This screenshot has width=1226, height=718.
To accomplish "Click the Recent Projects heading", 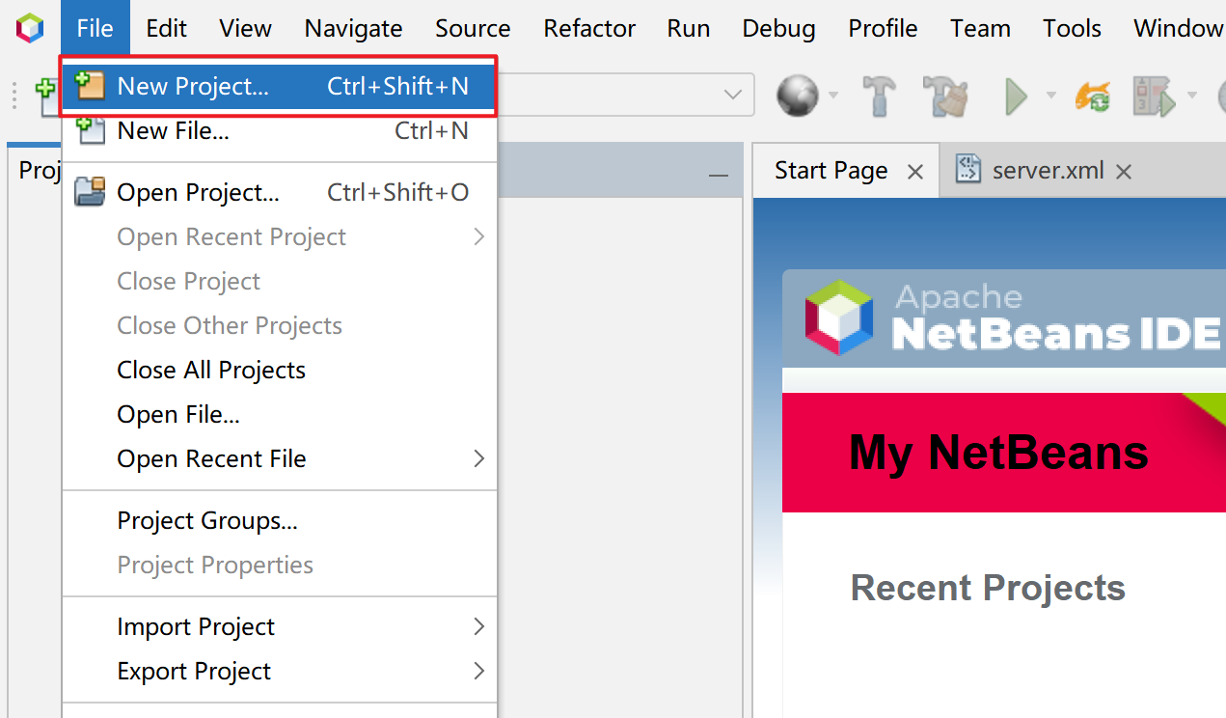I will click(988, 588).
